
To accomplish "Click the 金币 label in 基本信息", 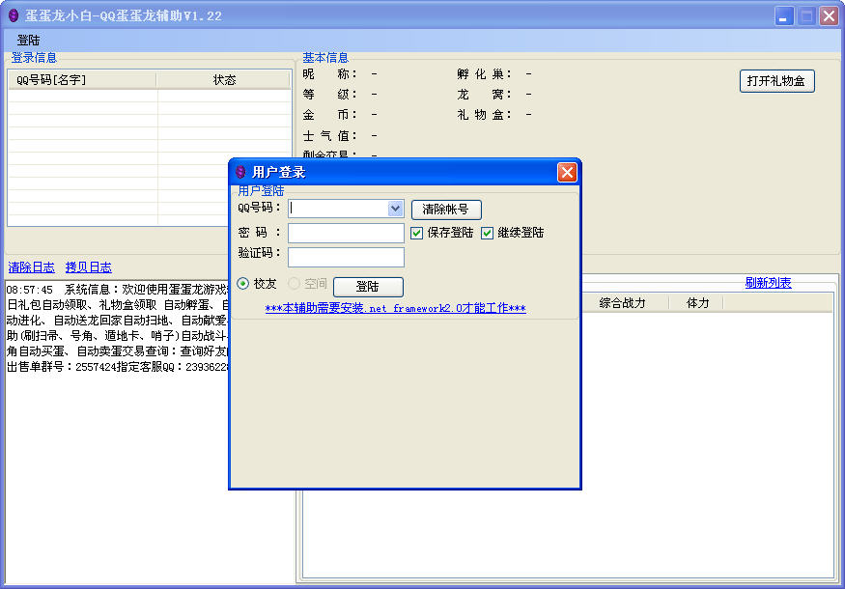I will (x=329, y=114).
